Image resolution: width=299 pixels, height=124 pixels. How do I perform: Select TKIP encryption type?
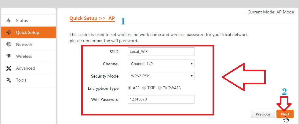144,88
